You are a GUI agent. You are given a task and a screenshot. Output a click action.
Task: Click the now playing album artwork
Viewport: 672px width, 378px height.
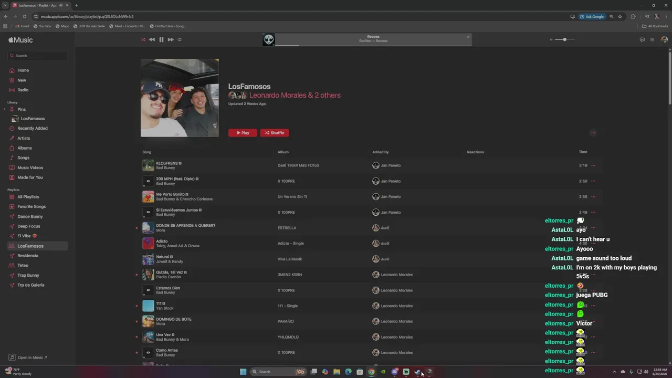269,40
